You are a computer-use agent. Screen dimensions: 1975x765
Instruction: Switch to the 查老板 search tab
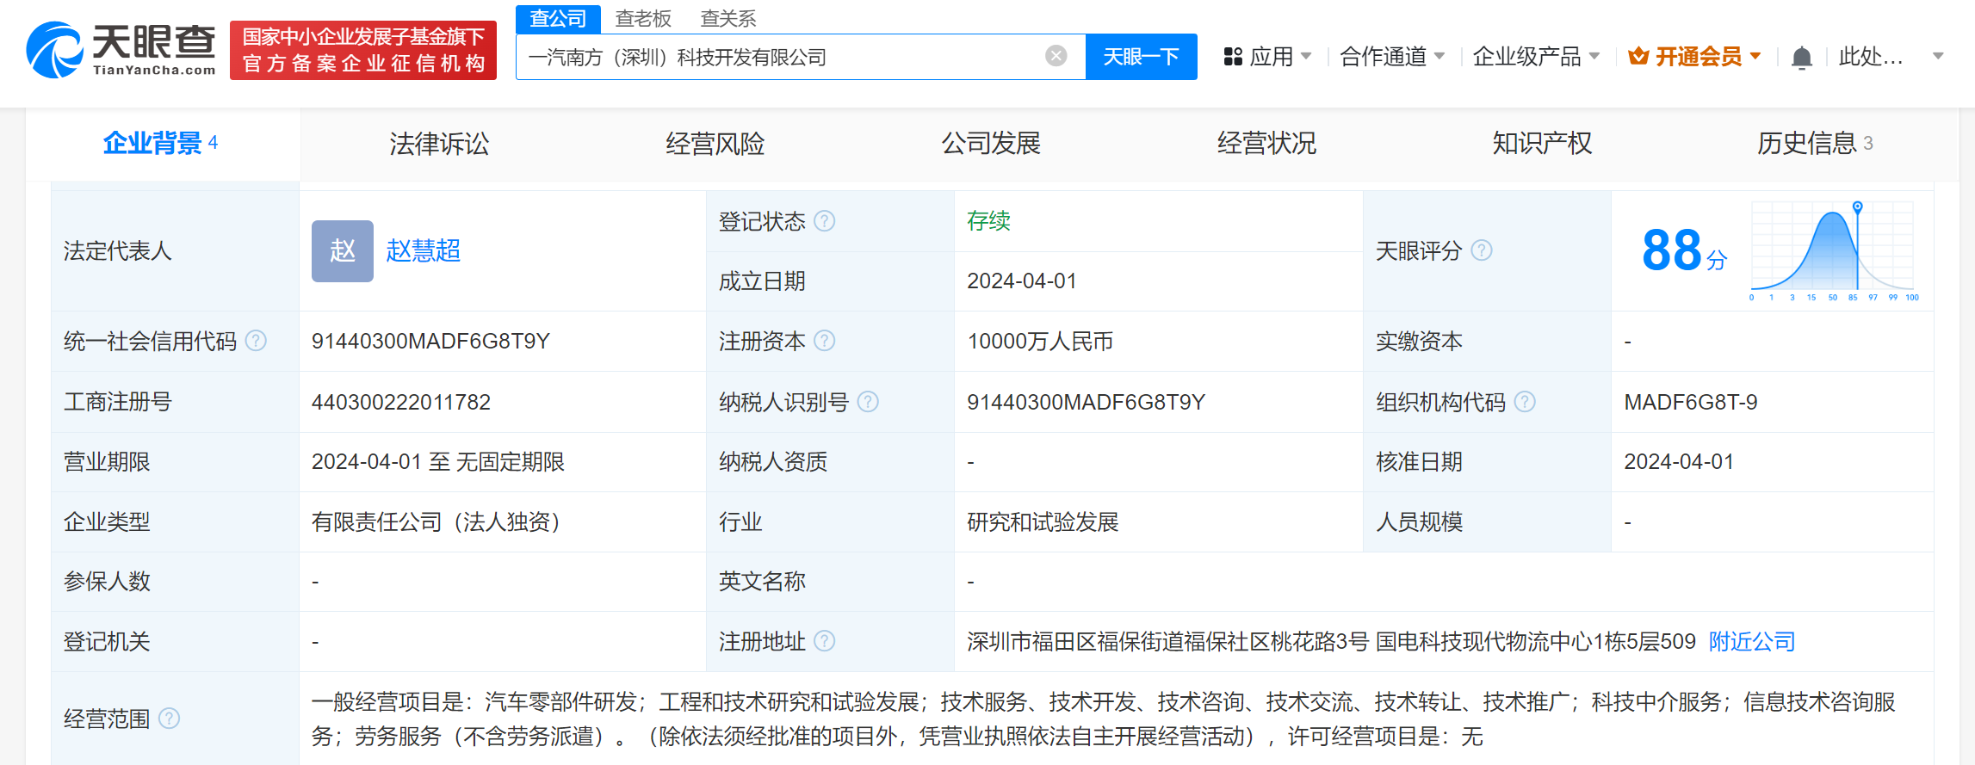(642, 18)
